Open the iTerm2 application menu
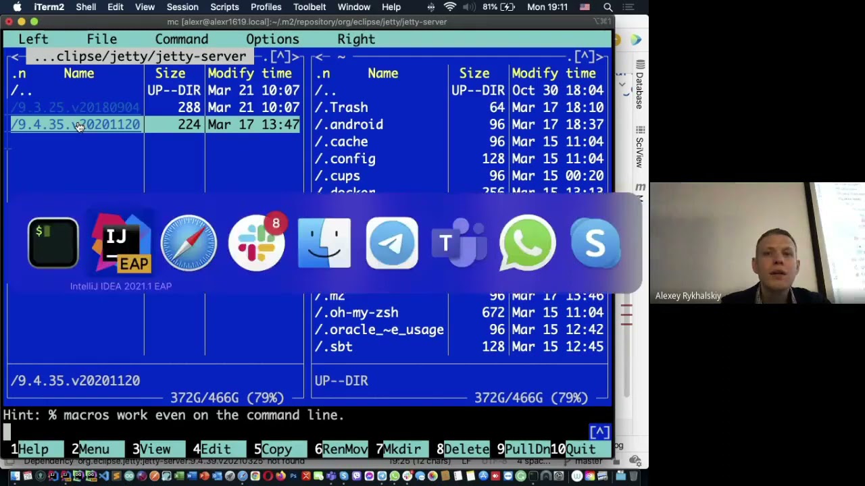This screenshot has height=486, width=865. click(x=49, y=7)
